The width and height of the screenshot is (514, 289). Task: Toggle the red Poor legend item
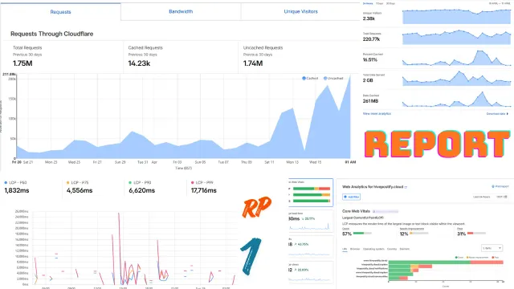(495, 258)
